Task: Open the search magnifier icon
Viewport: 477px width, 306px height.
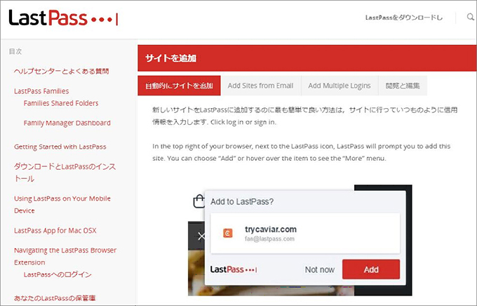Action: [x=470, y=18]
